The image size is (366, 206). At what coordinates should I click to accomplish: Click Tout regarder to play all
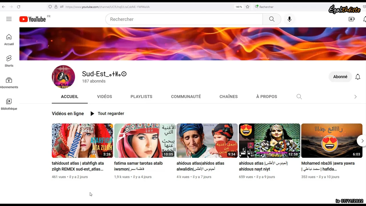[x=111, y=114]
